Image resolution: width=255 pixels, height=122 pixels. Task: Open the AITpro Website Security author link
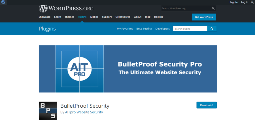84,112
